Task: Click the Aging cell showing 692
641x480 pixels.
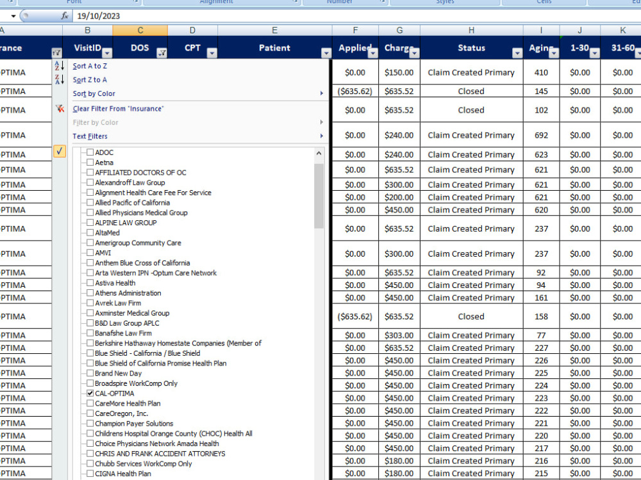Action: point(541,135)
